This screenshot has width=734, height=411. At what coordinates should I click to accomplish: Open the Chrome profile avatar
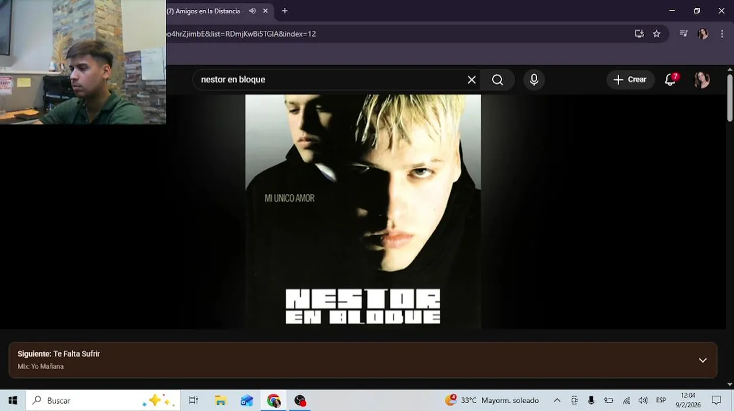pos(703,34)
